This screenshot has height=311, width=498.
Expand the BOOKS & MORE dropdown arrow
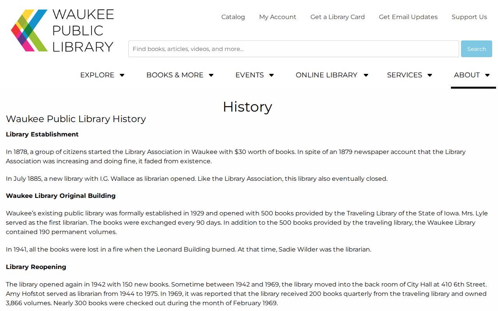(x=211, y=75)
